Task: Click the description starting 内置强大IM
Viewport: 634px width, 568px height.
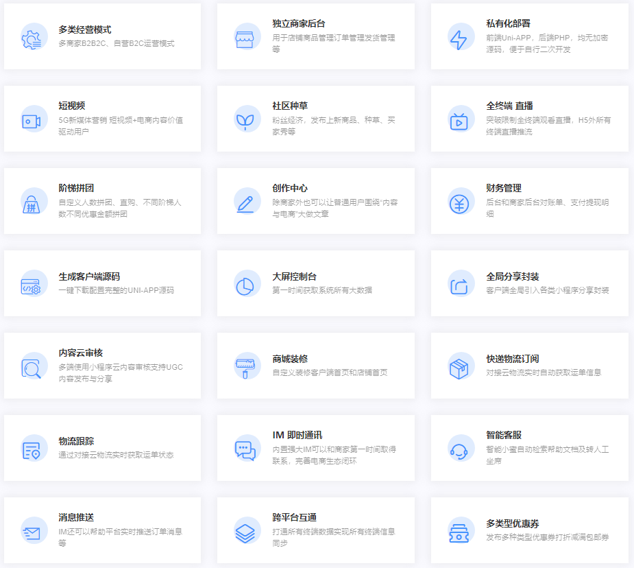Action: pos(334,455)
